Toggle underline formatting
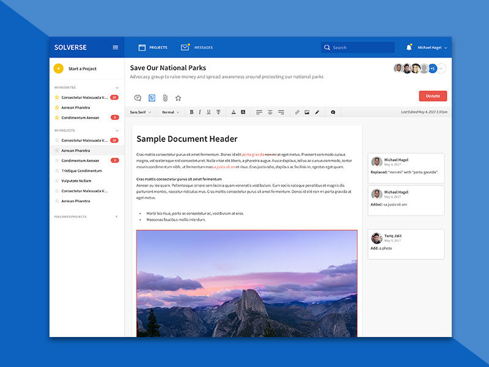This screenshot has width=489, height=367. (209, 112)
